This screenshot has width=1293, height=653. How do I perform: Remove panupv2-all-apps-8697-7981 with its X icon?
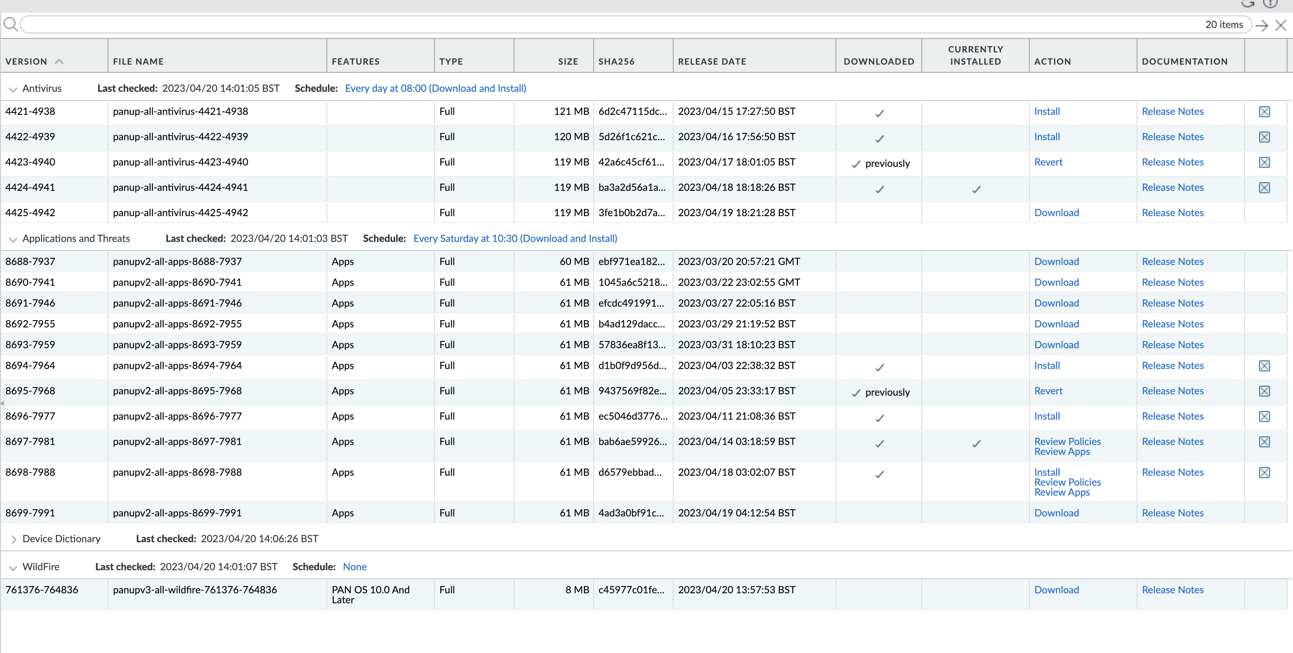(x=1264, y=442)
